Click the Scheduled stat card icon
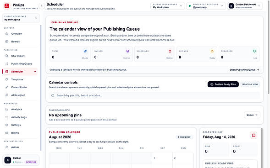This screenshot has height=168, width=270. (170, 51)
